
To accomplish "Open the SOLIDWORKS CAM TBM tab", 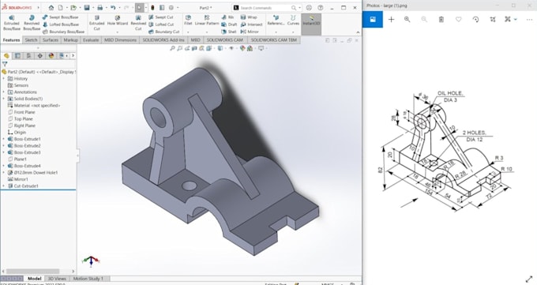I will [274, 40].
